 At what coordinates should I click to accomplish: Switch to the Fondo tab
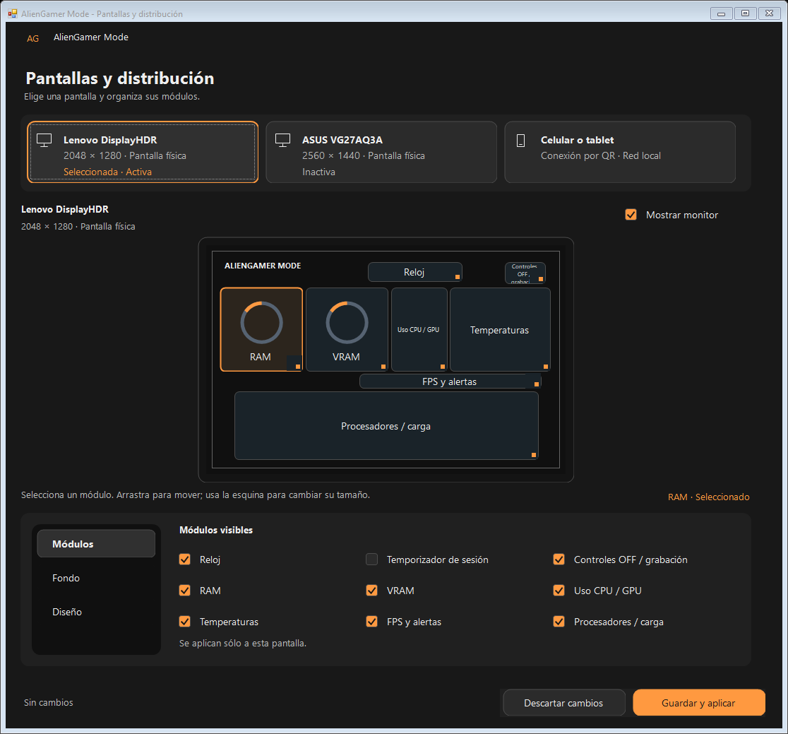[96, 578]
